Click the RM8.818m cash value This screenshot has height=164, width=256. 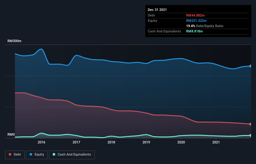(195, 31)
